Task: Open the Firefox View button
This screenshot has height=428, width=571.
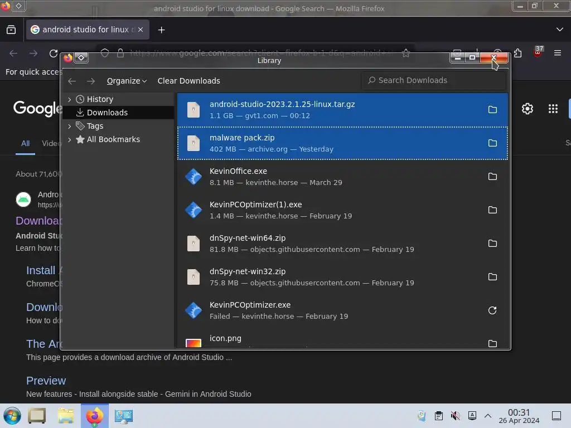Action: [x=11, y=30]
